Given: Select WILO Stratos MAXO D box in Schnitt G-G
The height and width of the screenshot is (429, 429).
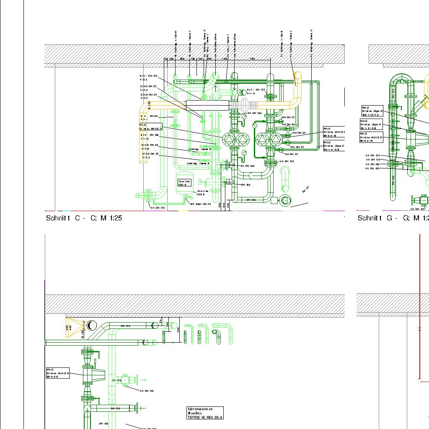Looking at the screenshot, I should click(371, 137).
